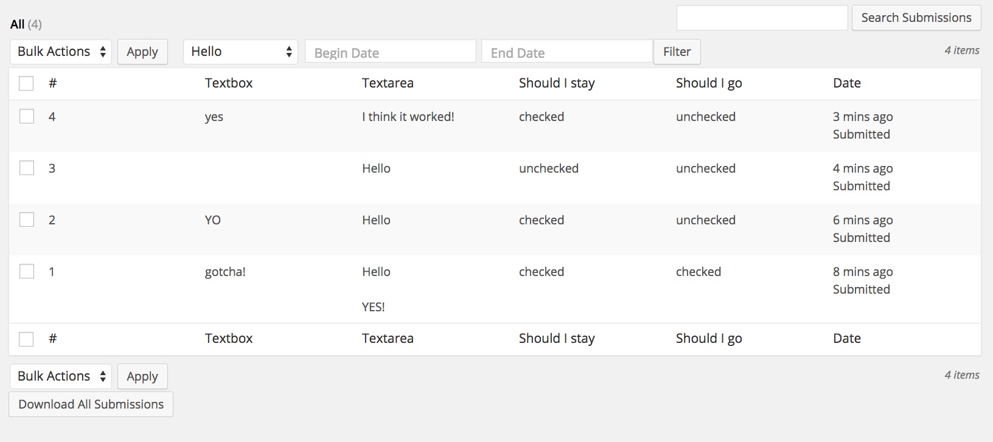Open the top Bulk Actions dropdown
This screenshot has height=442, width=993.
point(61,52)
